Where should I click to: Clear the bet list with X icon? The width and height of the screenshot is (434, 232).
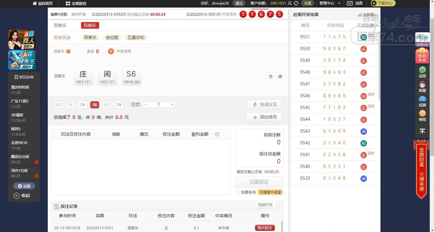[217, 134]
